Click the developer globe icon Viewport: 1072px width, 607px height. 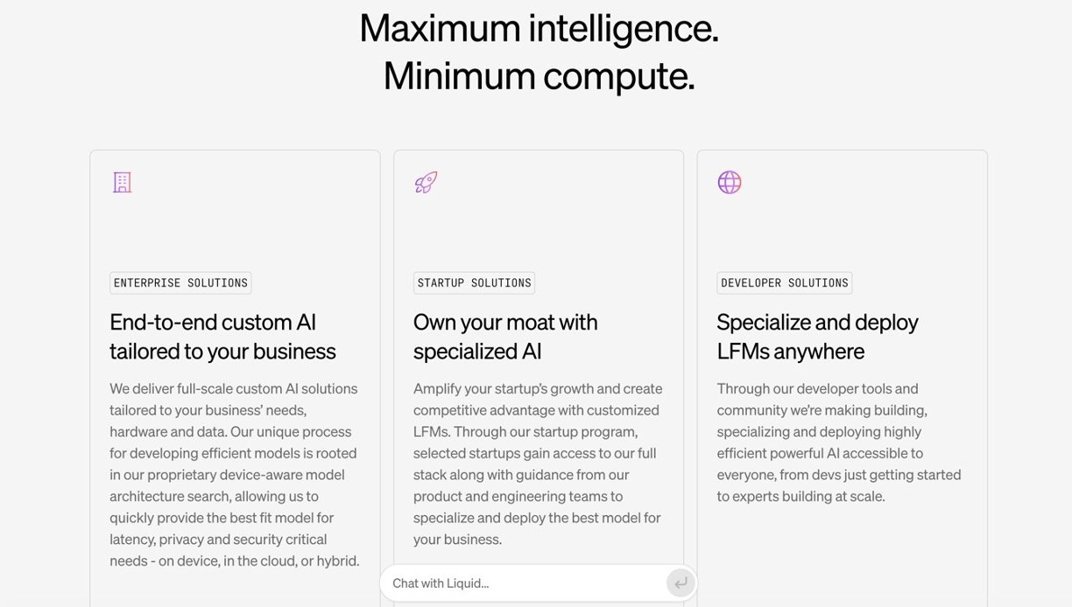point(730,182)
